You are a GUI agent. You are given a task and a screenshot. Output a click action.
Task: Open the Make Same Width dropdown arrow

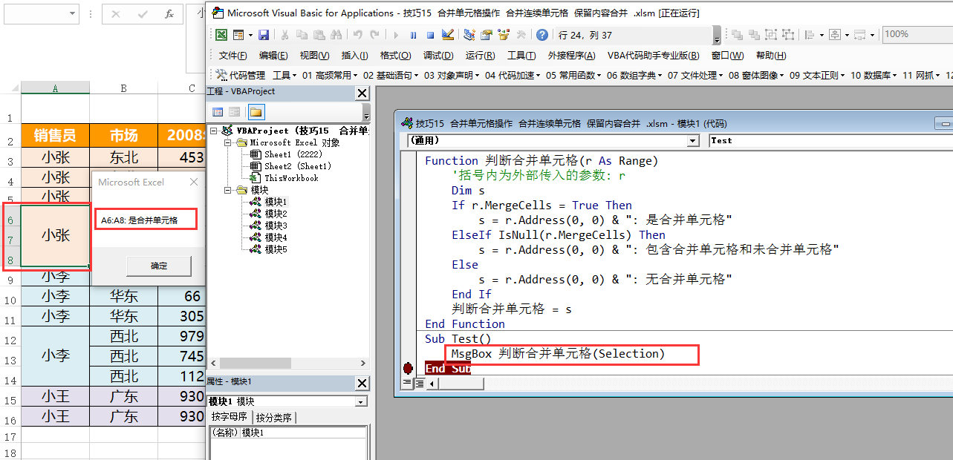click(x=871, y=35)
